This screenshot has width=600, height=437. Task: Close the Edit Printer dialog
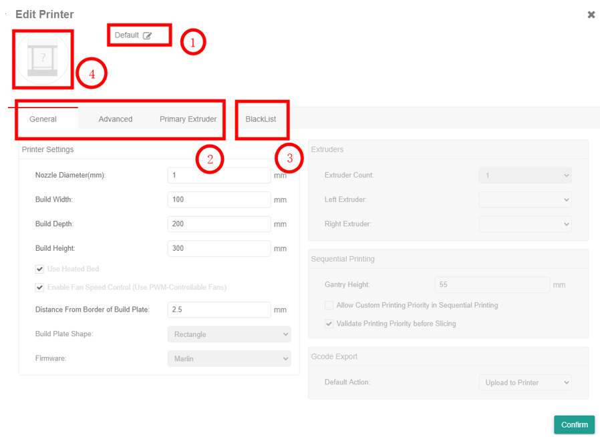click(591, 15)
